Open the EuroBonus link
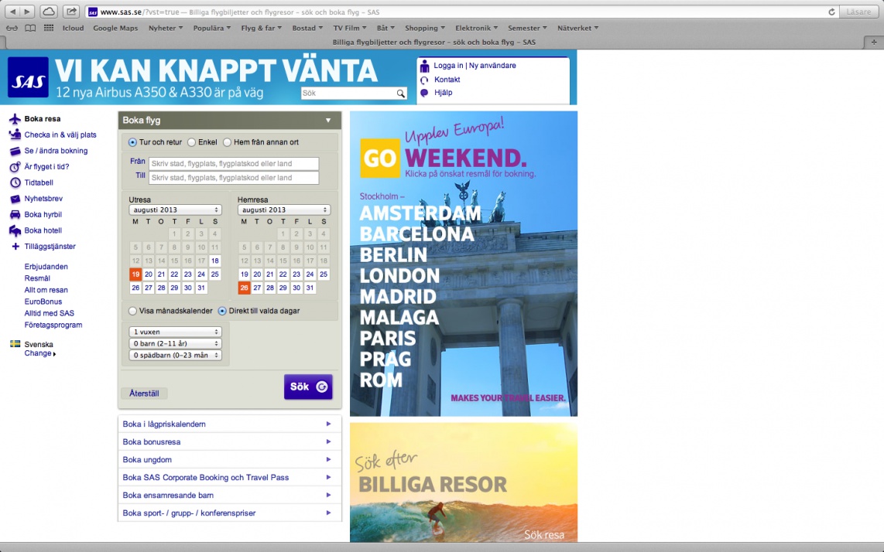This screenshot has width=884, height=552. click(x=43, y=302)
